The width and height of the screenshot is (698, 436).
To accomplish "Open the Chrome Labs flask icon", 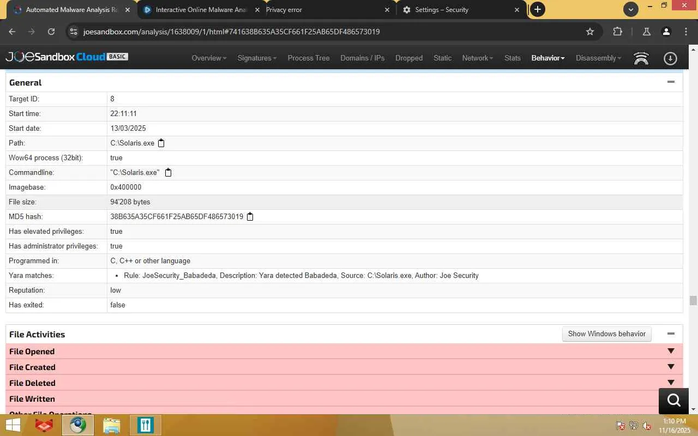I will click(x=647, y=32).
